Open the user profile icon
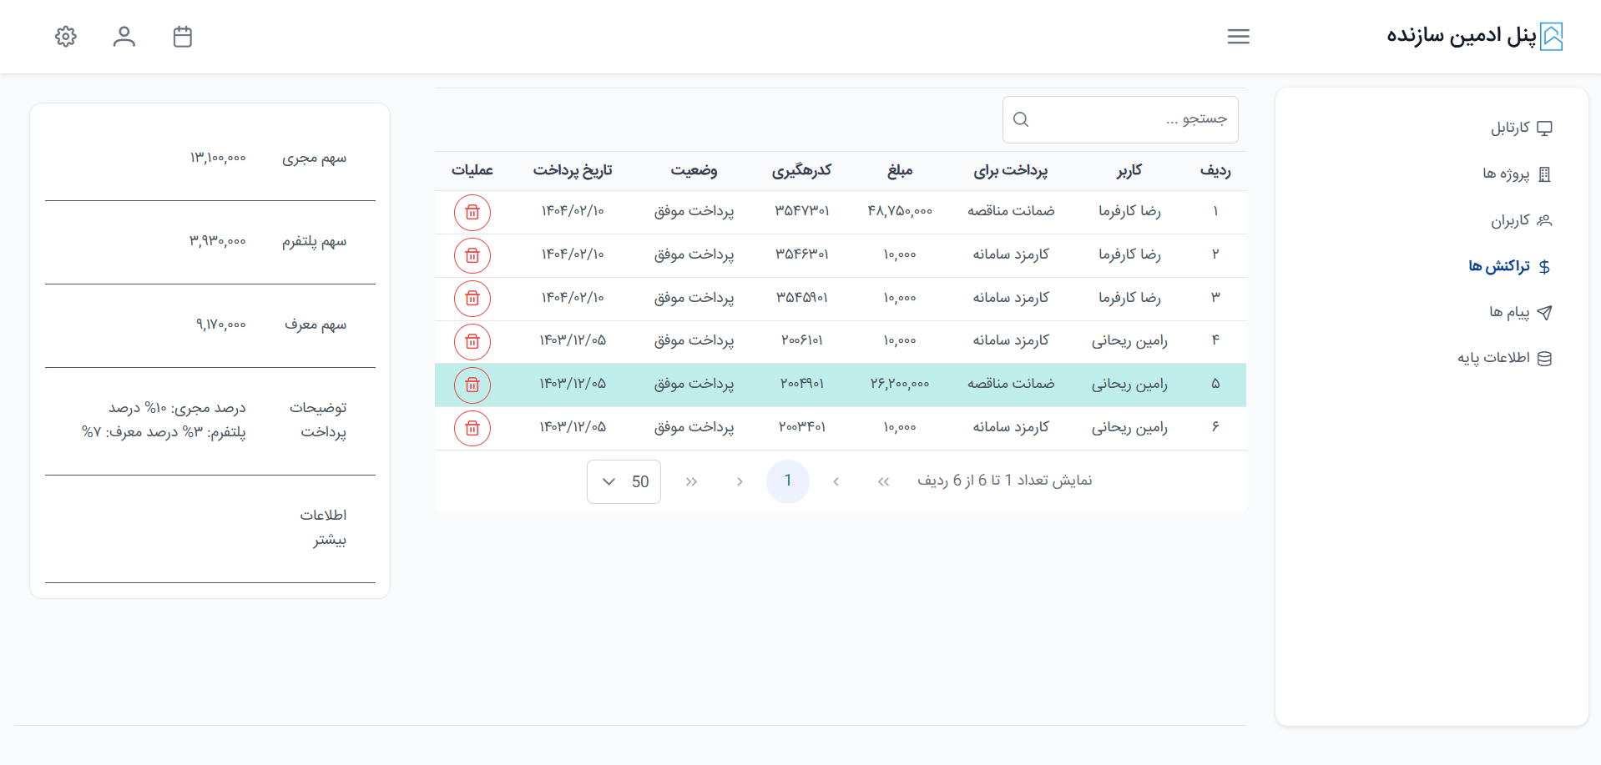The width and height of the screenshot is (1601, 765). tap(124, 37)
